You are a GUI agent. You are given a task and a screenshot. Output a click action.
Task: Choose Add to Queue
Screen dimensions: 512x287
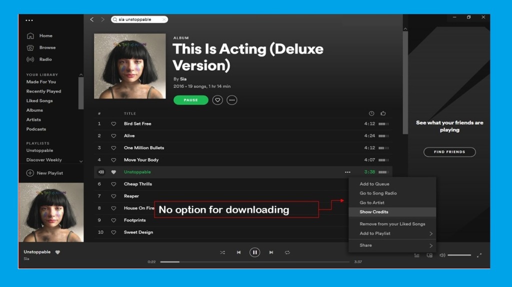point(392,184)
